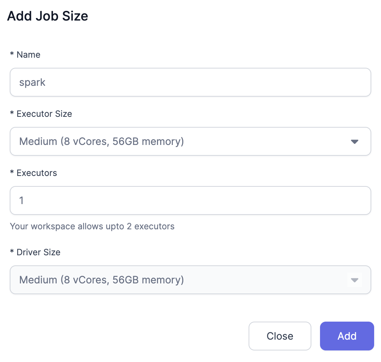381x362 pixels.
Task: Click the required asterisk beside Name
Action: coord(12,55)
